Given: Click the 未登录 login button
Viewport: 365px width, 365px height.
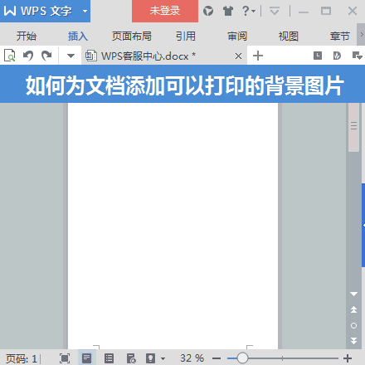Looking at the screenshot, I should (165, 11).
